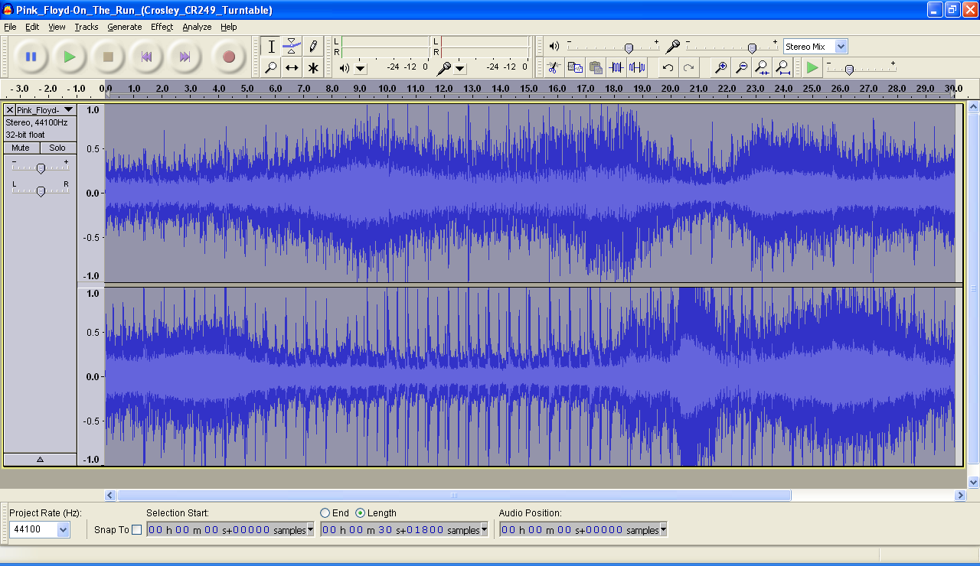Open the Stereo Mix input dropdown
This screenshot has width=980, height=566.
pos(841,47)
